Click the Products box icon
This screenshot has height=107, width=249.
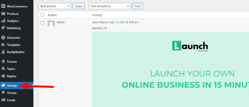(x=3, y=14)
